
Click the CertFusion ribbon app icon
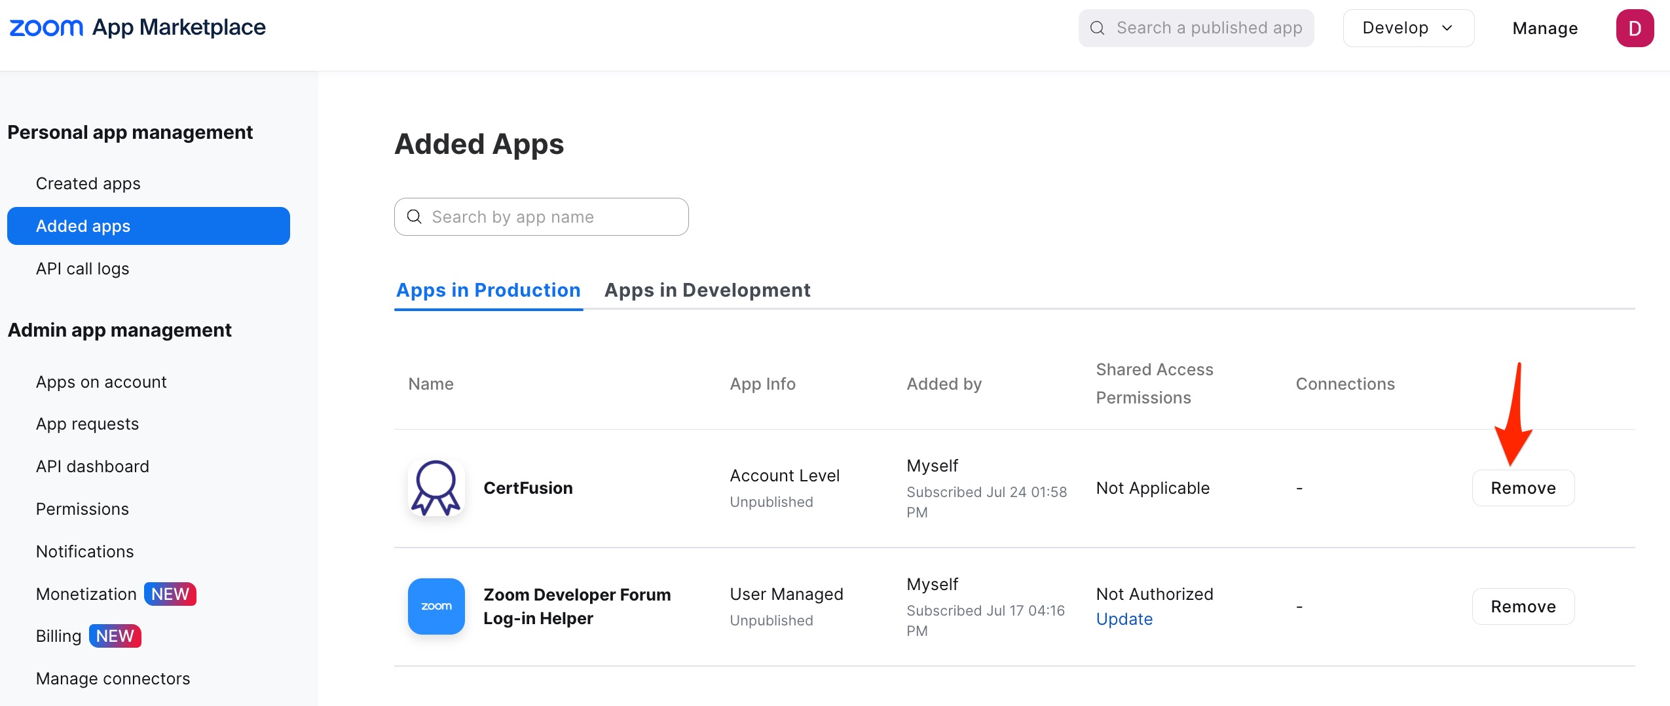click(436, 488)
